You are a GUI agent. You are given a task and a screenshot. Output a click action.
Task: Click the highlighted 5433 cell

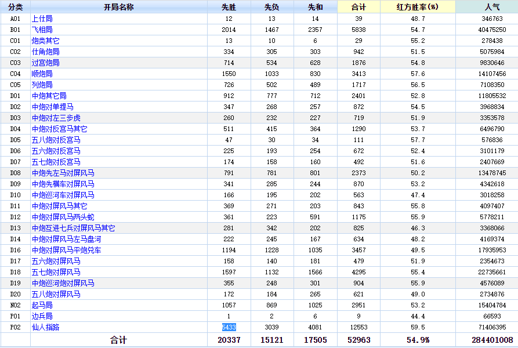pyautogui.click(x=229, y=327)
